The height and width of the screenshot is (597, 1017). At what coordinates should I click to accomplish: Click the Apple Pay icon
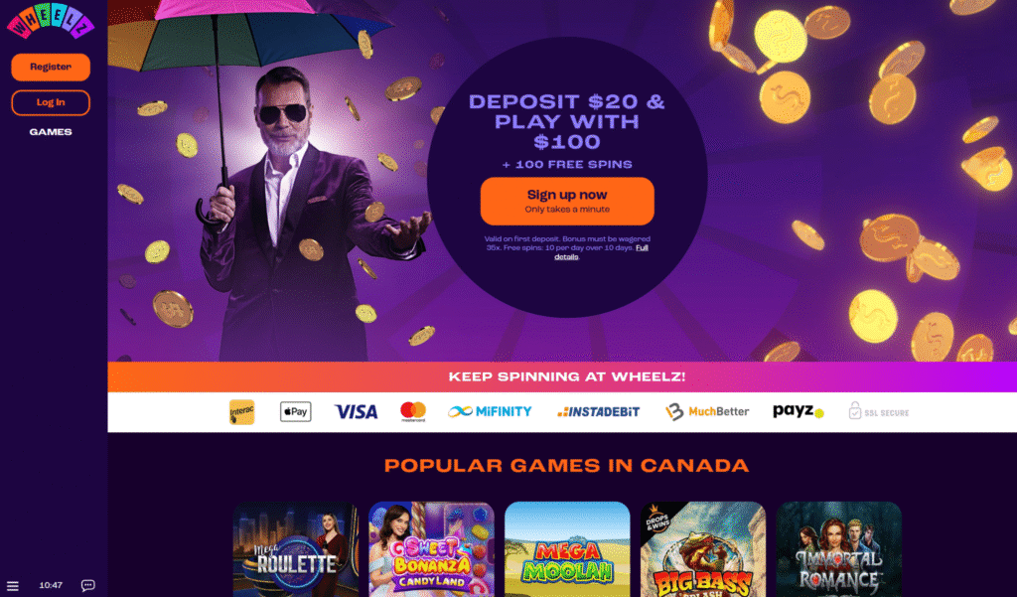coord(296,411)
